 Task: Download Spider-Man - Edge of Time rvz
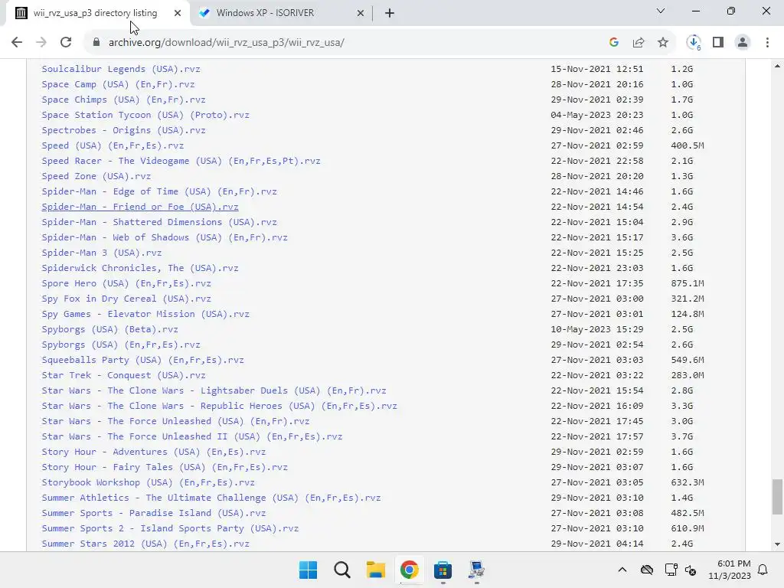[159, 191]
